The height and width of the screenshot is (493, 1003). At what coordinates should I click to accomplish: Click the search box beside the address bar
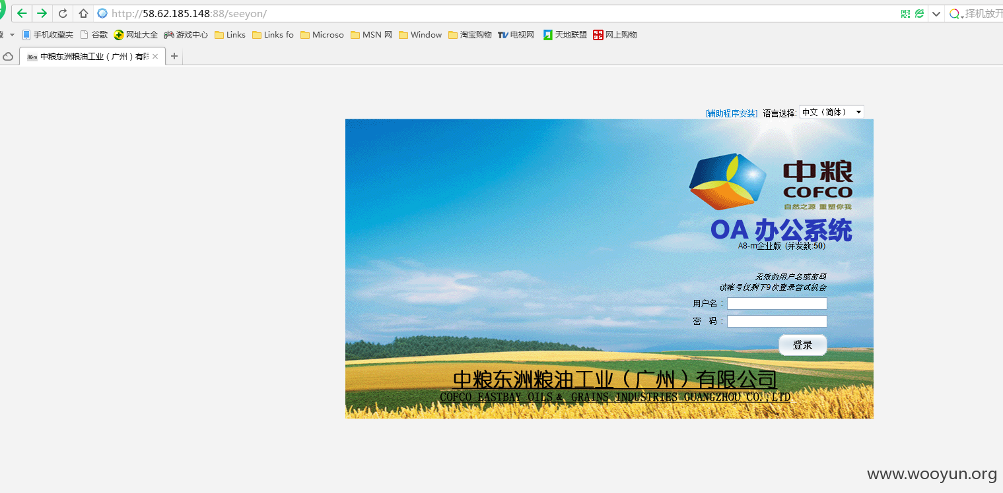[984, 13]
